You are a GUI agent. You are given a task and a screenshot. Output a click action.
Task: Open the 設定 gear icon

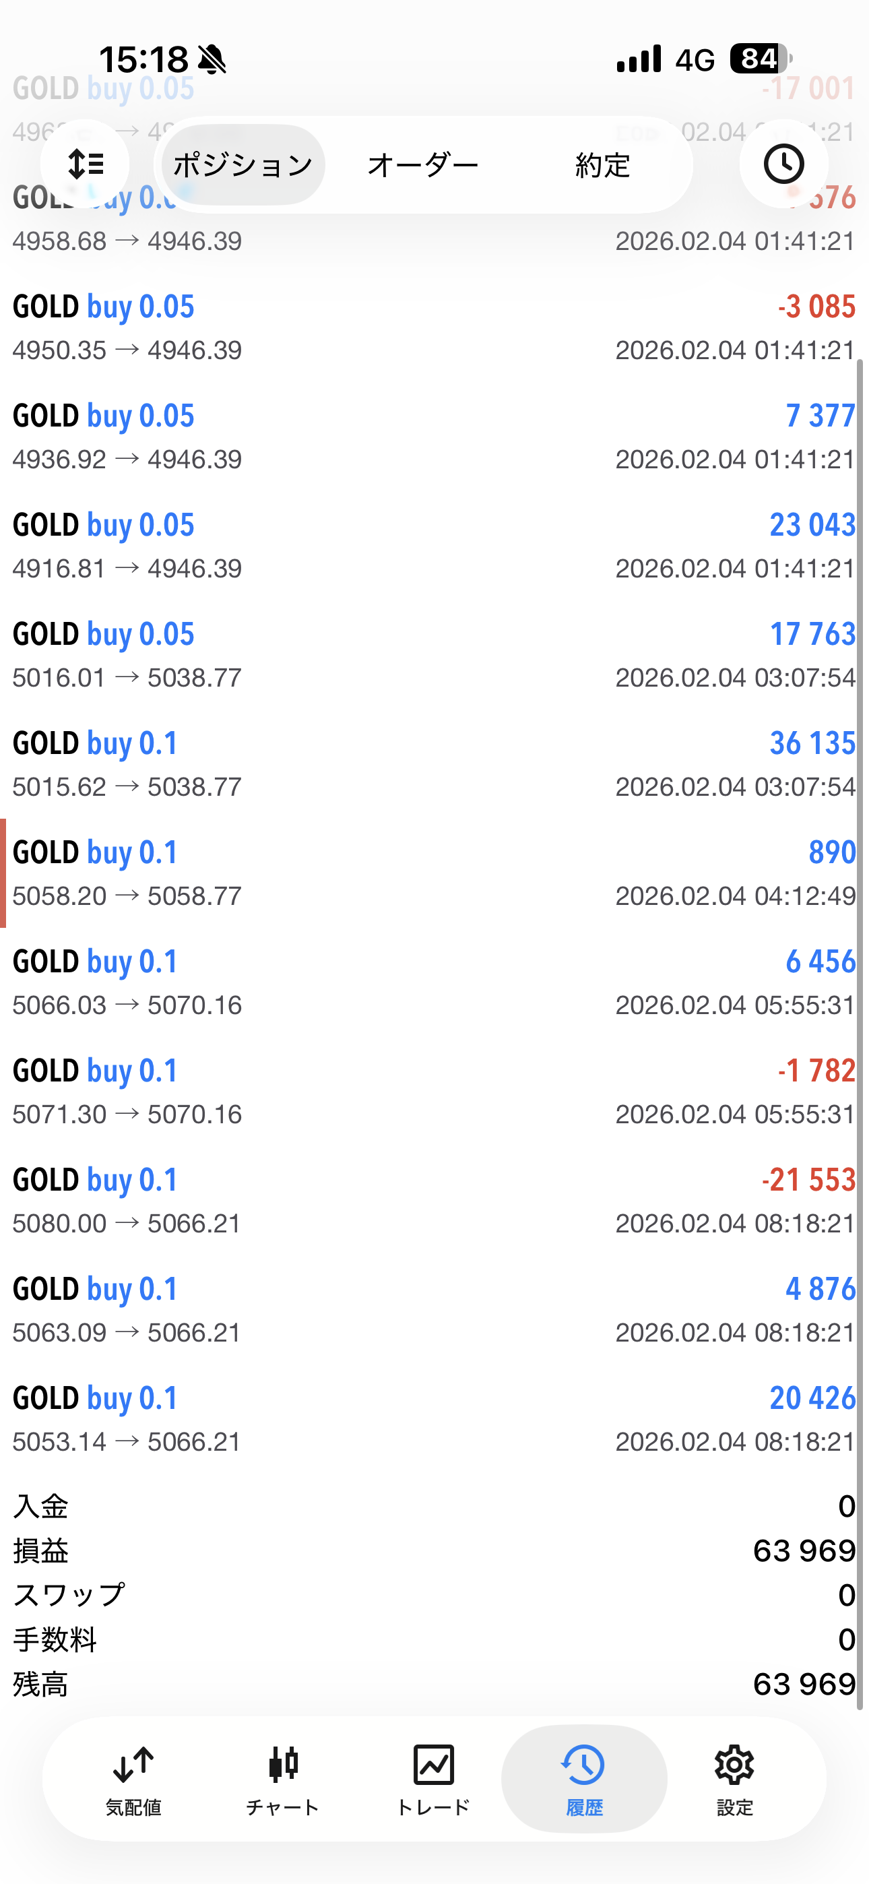734,1778
